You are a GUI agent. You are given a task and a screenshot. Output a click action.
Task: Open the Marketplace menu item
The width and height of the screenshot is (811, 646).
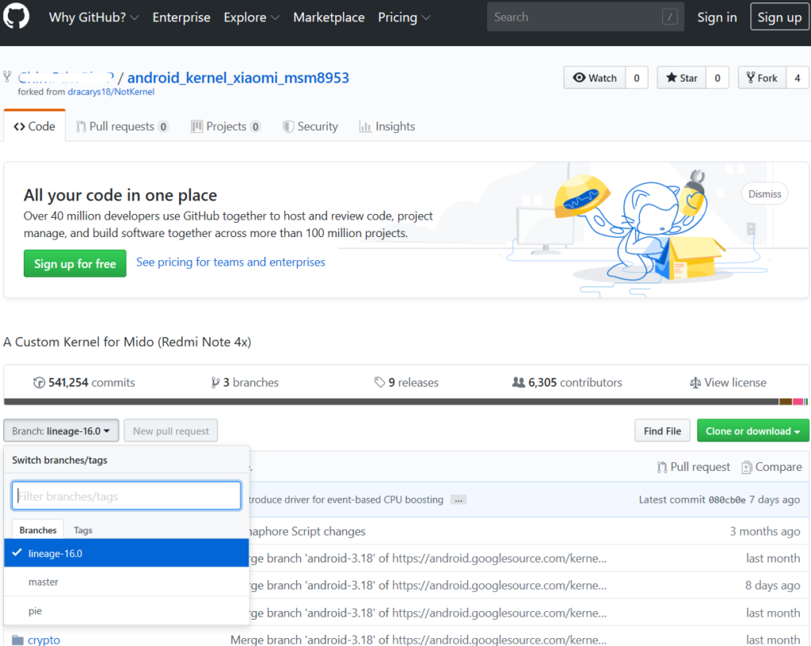(x=329, y=17)
